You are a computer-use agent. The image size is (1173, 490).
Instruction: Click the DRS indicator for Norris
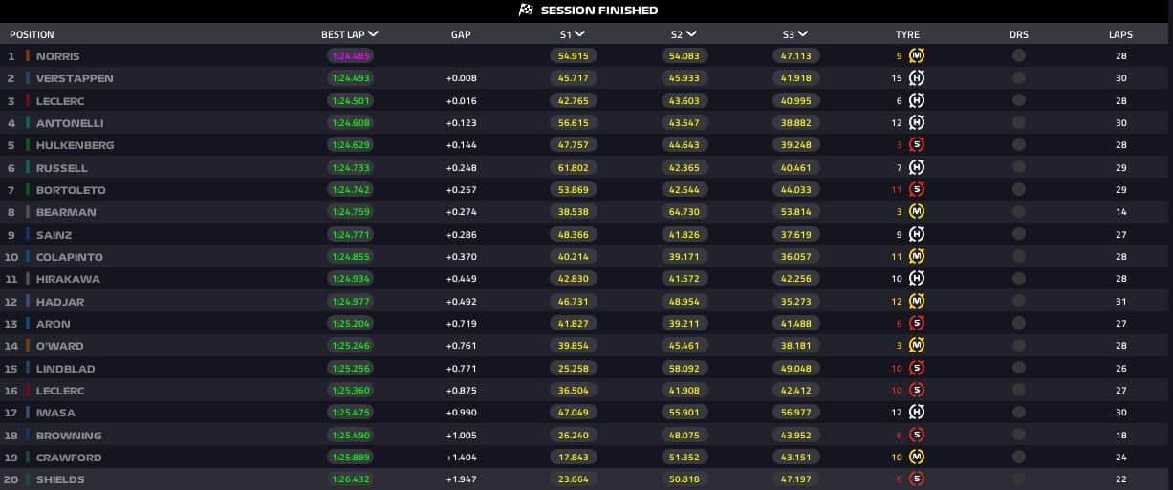[1019, 56]
